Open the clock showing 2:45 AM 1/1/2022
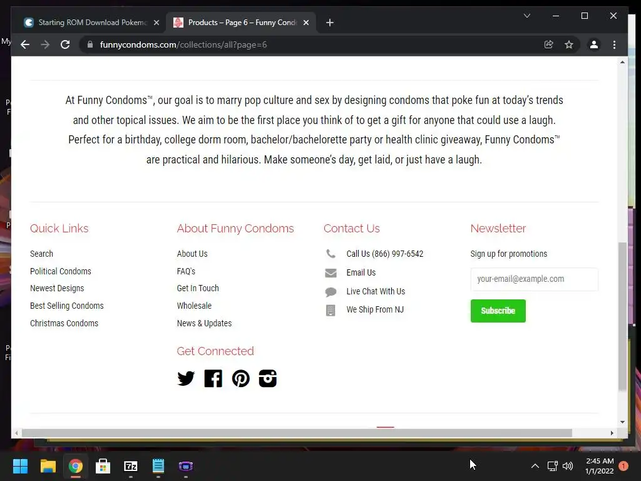Image resolution: width=641 pixels, height=481 pixels. [x=600, y=466]
